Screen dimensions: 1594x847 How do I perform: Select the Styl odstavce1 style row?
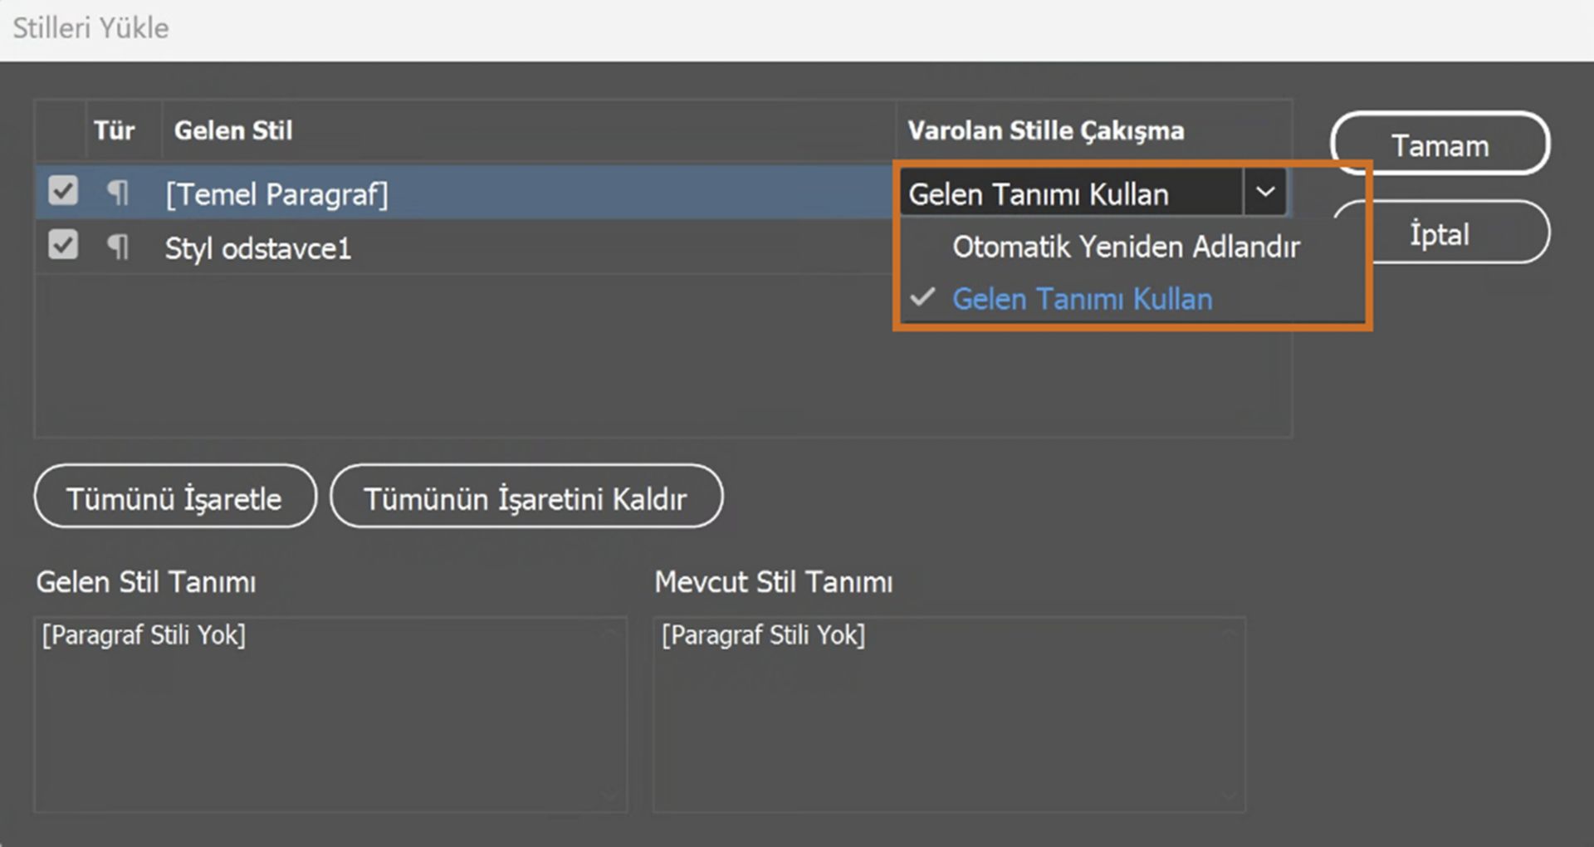415,248
